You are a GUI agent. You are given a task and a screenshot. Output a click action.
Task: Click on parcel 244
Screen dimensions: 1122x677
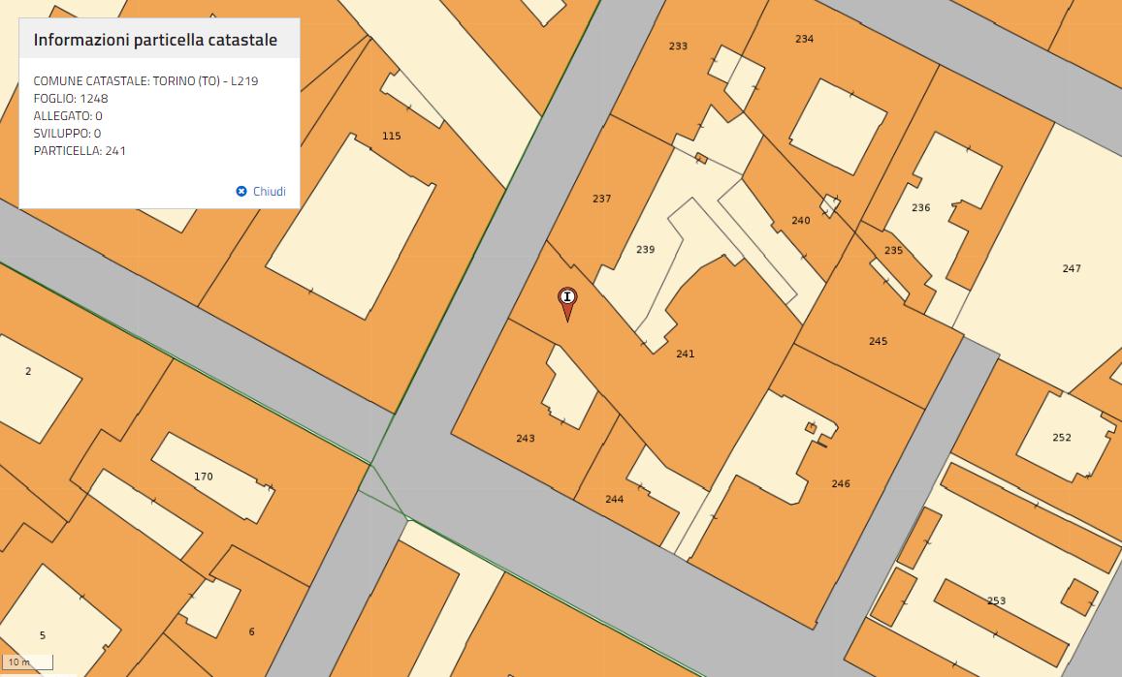click(614, 499)
